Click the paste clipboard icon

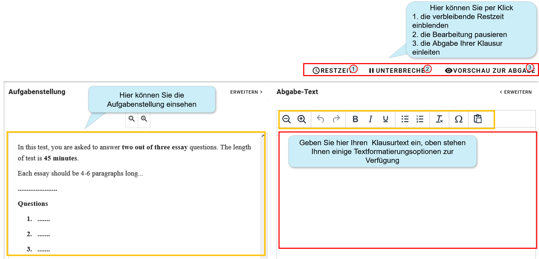point(478,119)
